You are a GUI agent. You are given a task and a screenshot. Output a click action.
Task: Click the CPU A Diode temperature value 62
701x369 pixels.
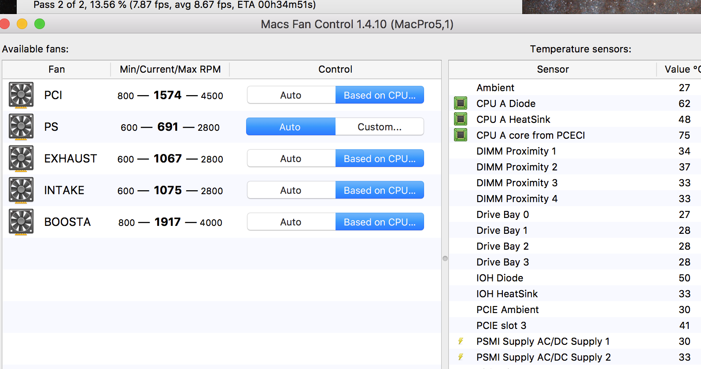(684, 103)
